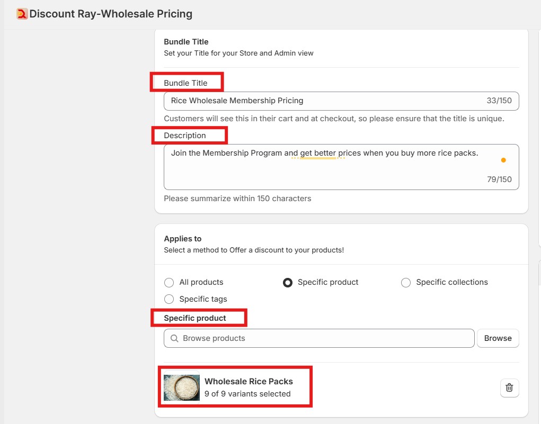Click the Wholesale Rice Packs product image

(181, 387)
